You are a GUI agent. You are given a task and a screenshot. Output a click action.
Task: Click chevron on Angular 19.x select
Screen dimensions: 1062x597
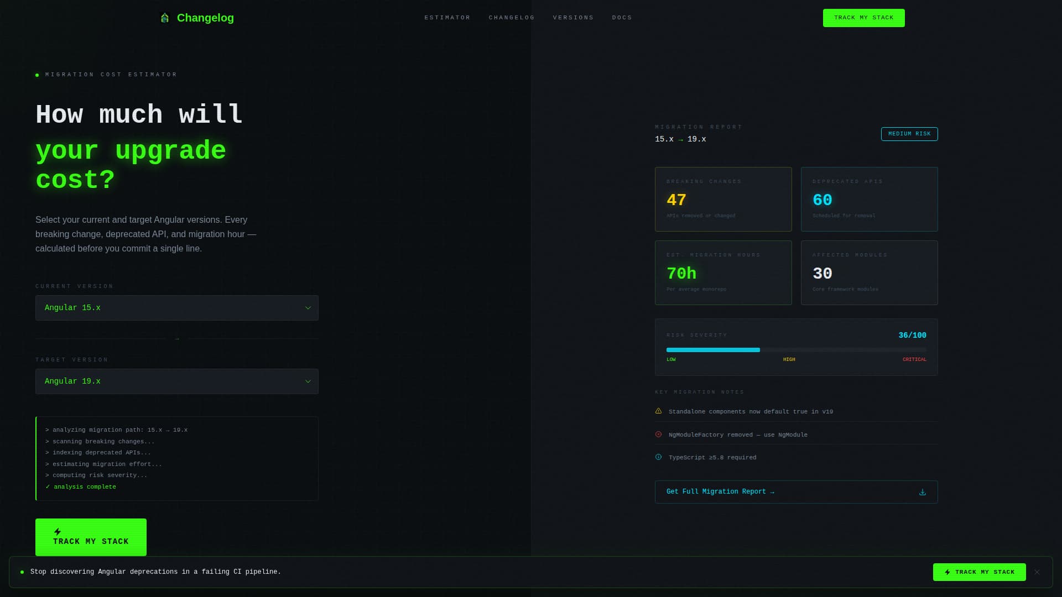[x=308, y=381]
